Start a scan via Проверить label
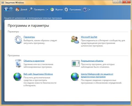 pos(39,10)
